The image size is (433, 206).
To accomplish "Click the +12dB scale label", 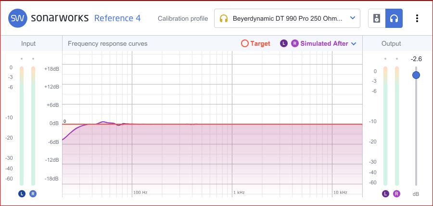I will 51,87.
